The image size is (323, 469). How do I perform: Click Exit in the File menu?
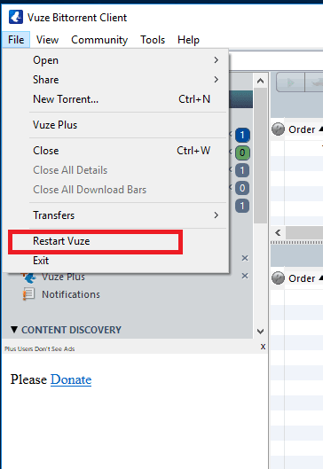coord(41,261)
